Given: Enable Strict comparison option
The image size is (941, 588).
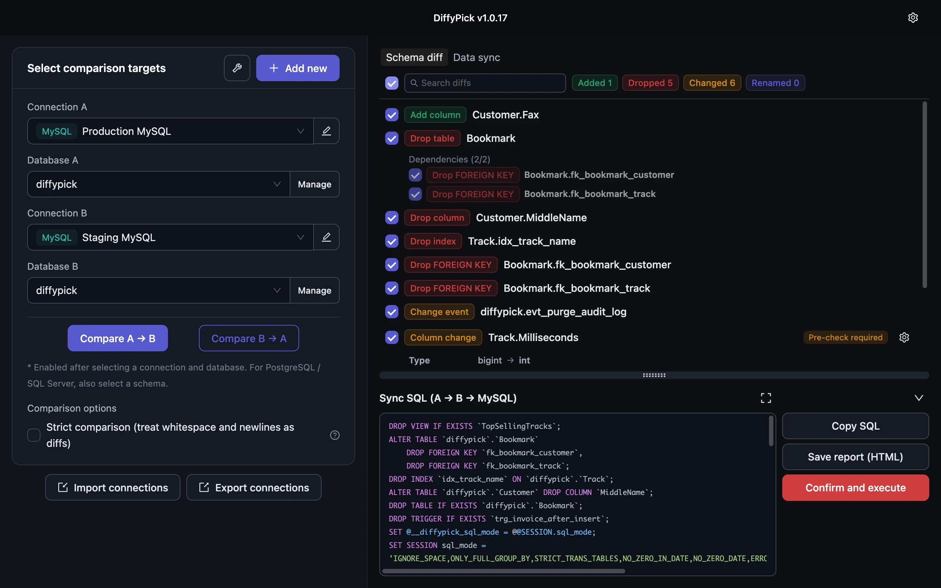Looking at the screenshot, I should (x=34, y=435).
